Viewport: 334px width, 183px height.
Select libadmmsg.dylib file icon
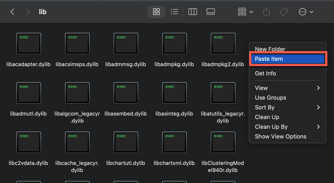point(126,44)
